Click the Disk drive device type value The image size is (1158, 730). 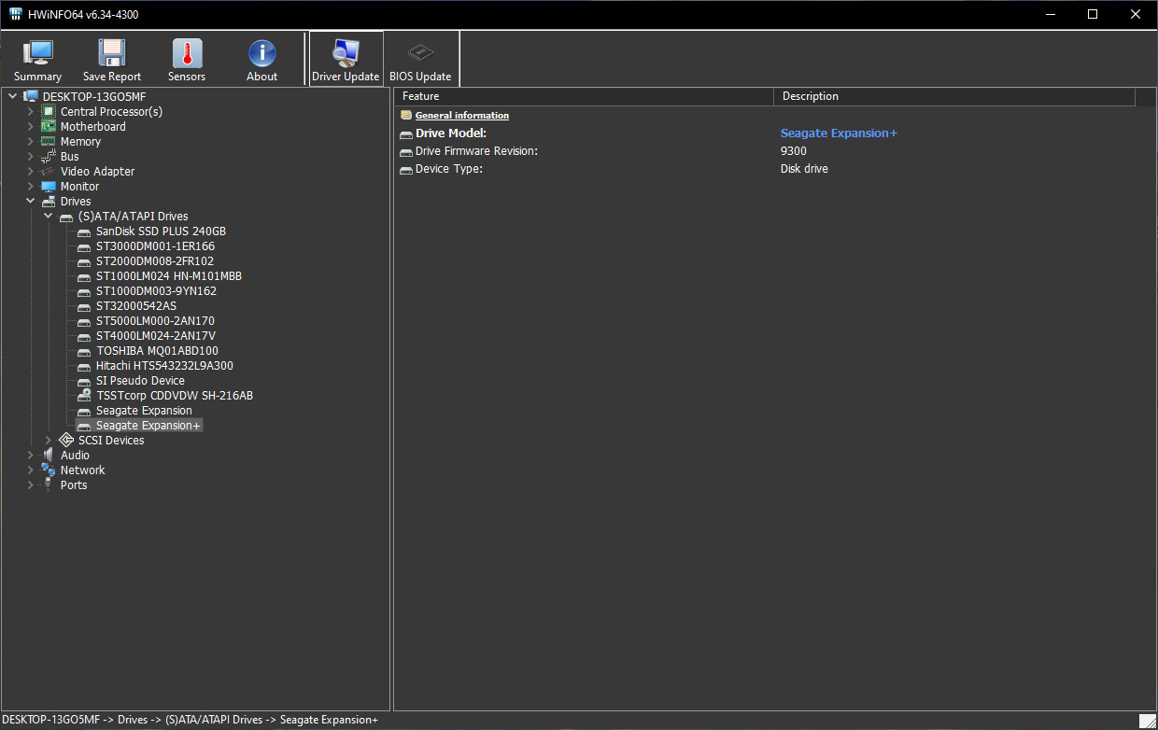(x=804, y=169)
